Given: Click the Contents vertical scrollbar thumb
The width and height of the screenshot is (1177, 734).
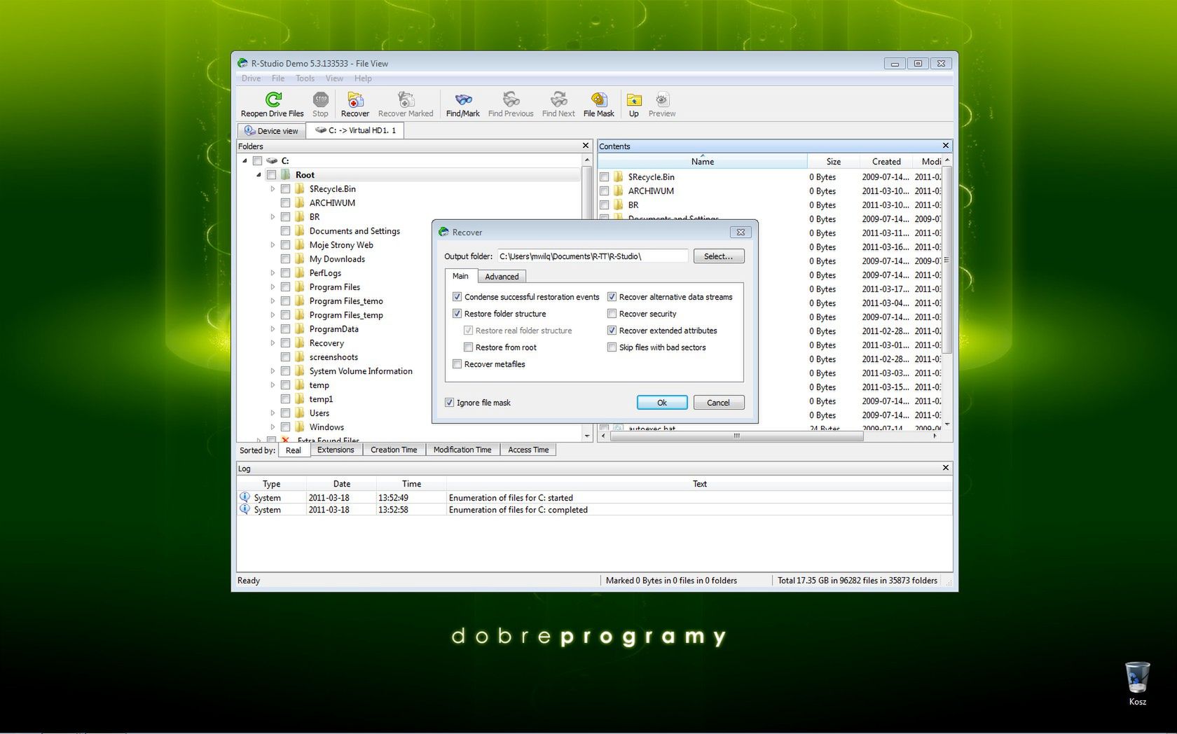Looking at the screenshot, I should tap(947, 259).
